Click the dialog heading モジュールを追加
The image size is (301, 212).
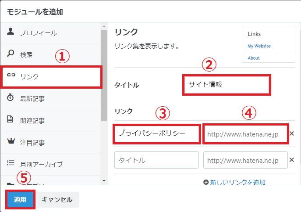[35, 12]
